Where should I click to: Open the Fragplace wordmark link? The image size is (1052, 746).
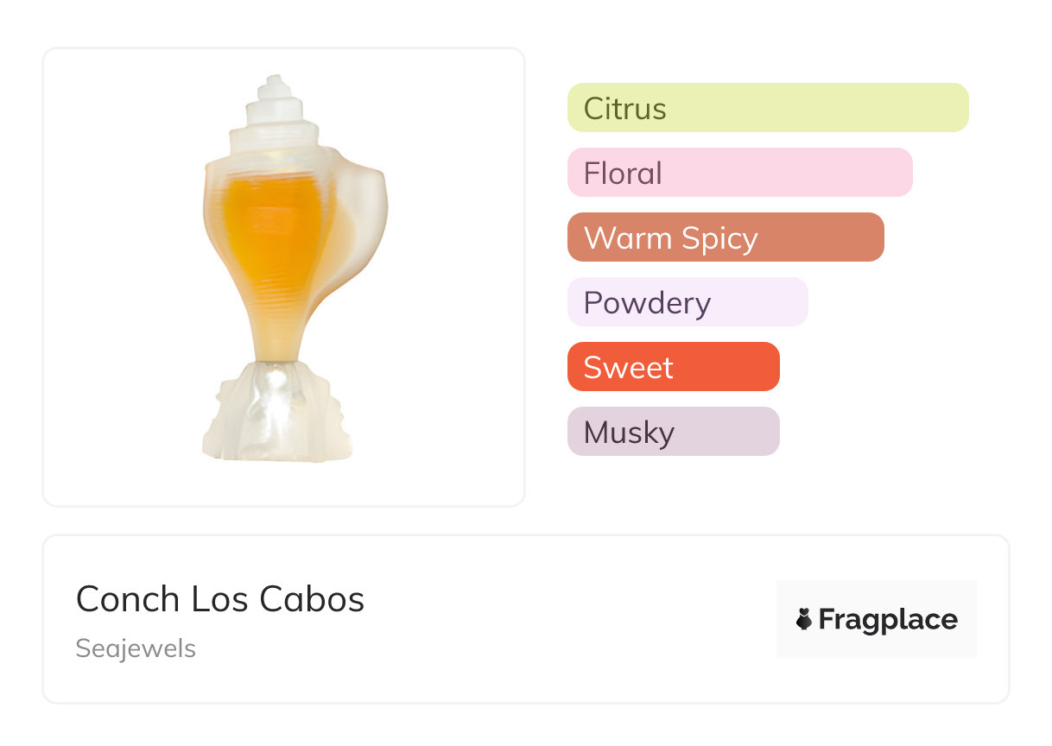coord(888,619)
